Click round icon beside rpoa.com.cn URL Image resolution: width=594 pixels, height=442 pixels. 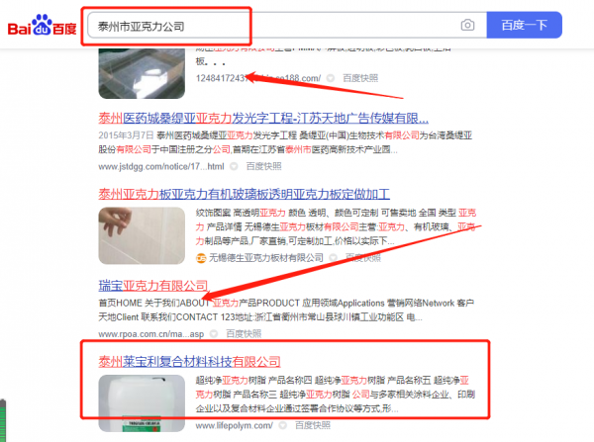[x=214, y=334]
